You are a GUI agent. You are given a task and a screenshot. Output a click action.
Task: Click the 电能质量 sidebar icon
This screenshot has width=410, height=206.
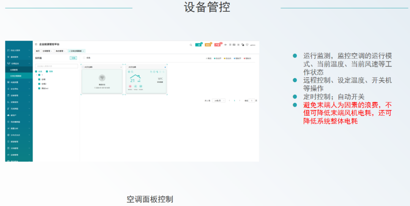(x=8, y=82)
